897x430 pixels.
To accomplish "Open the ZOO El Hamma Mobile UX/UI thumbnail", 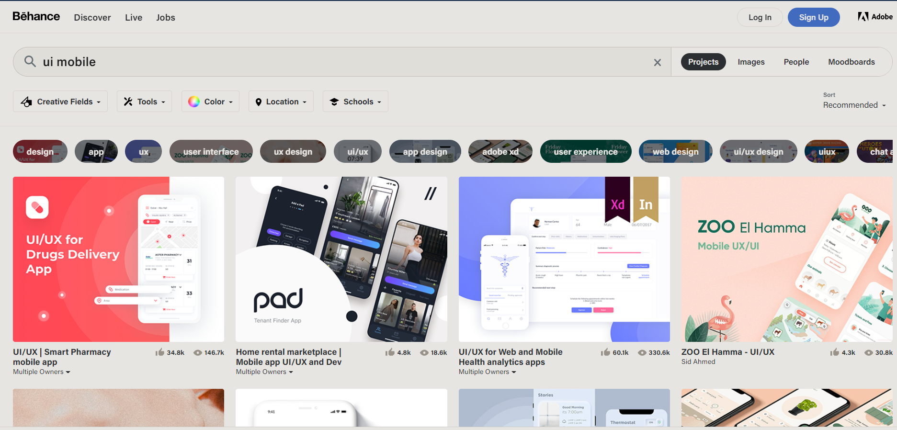I will (787, 259).
